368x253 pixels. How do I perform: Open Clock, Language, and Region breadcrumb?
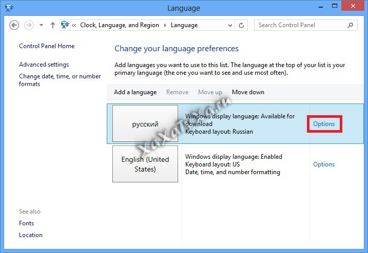pyautogui.click(x=120, y=25)
